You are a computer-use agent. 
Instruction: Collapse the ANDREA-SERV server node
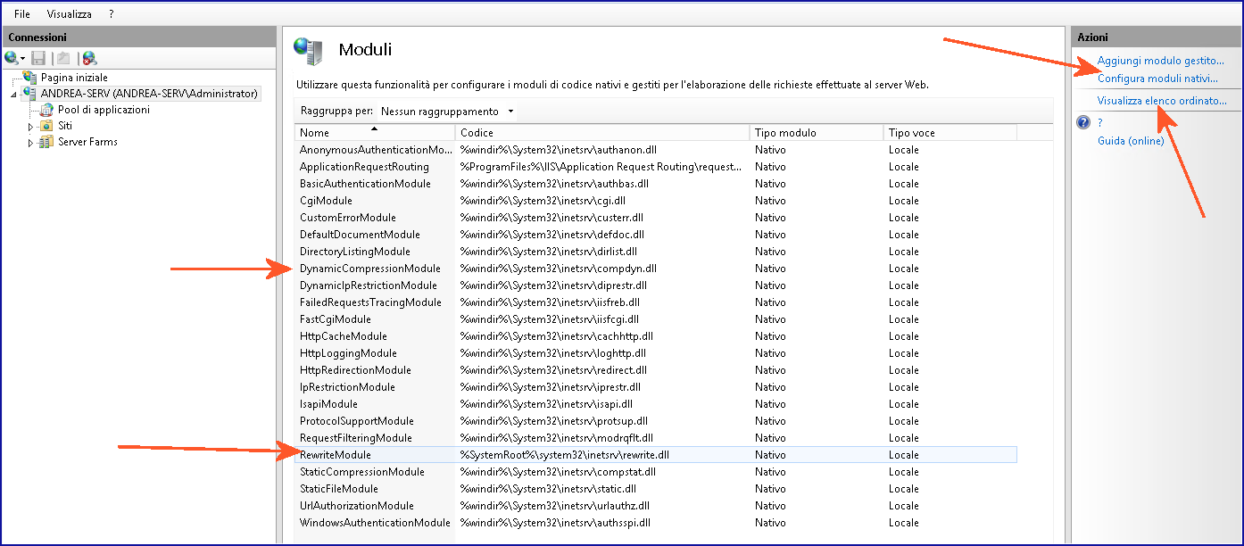pyautogui.click(x=14, y=94)
